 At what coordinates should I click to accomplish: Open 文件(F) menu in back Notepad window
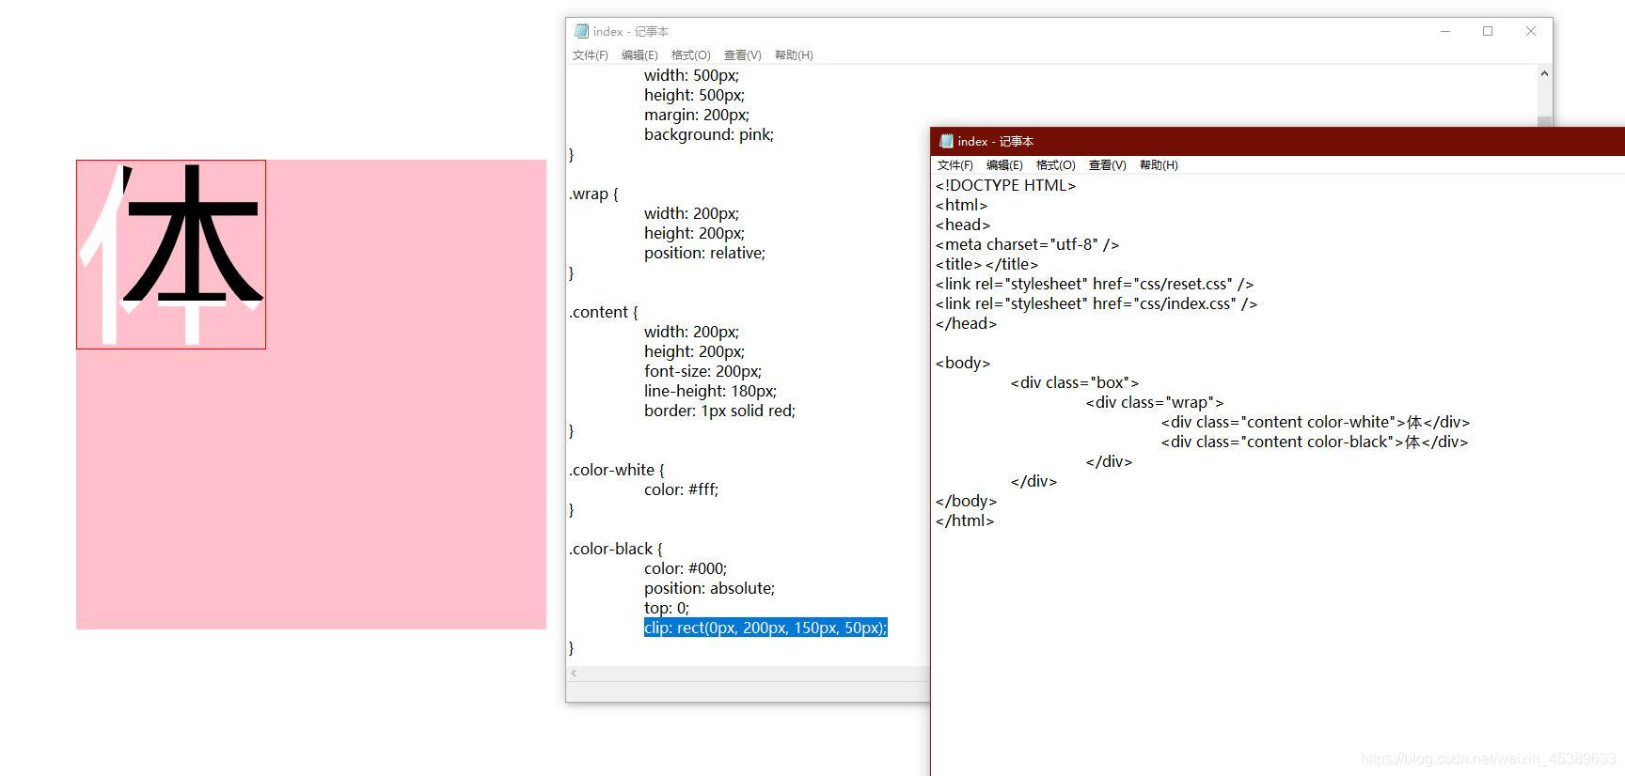pyautogui.click(x=590, y=55)
